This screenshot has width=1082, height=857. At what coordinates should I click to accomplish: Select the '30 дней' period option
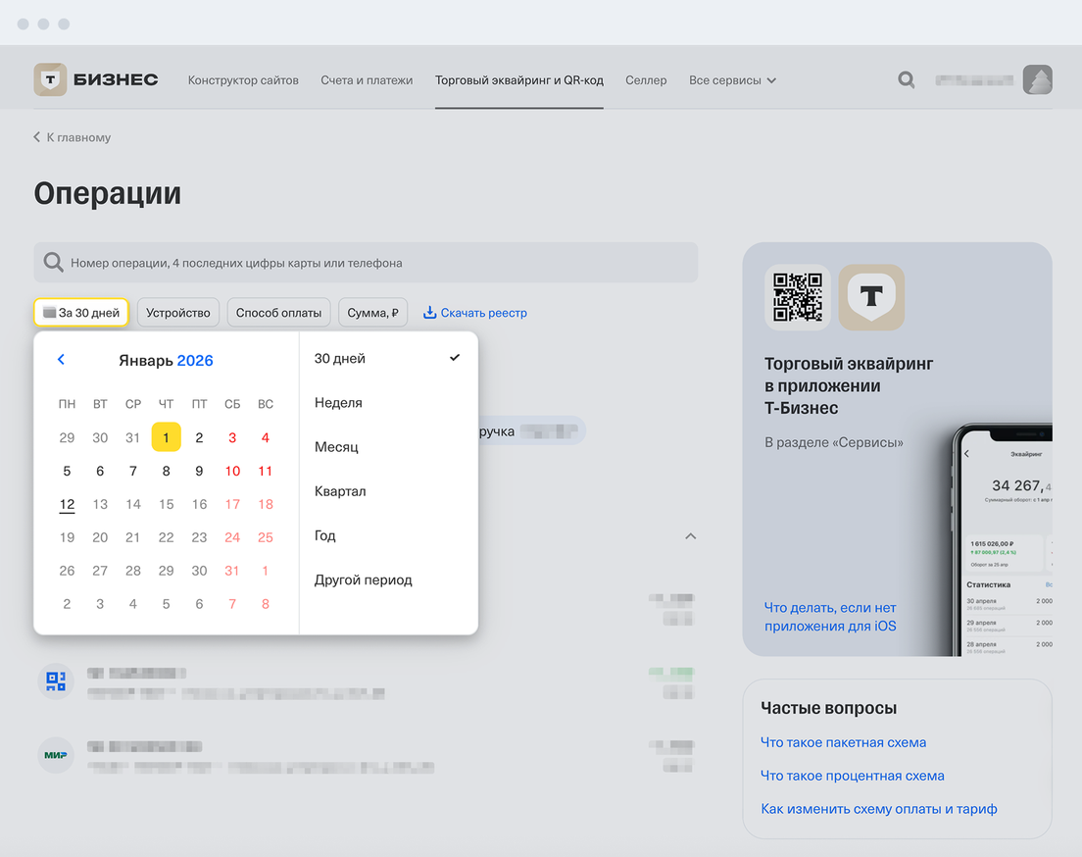(x=340, y=359)
